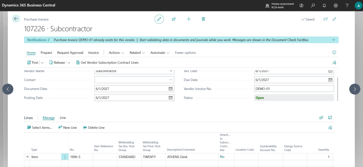Expand the Actions menu

tap(116, 53)
